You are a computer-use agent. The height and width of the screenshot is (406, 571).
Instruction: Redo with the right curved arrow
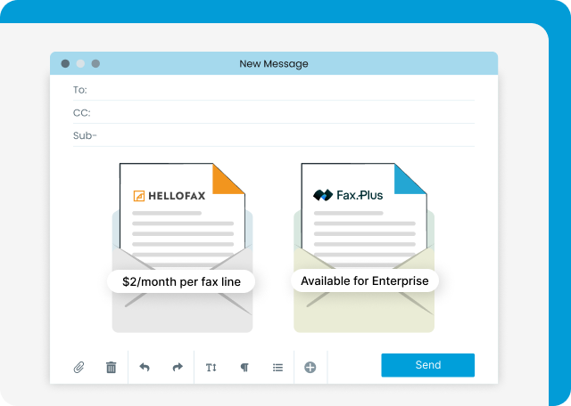178,367
